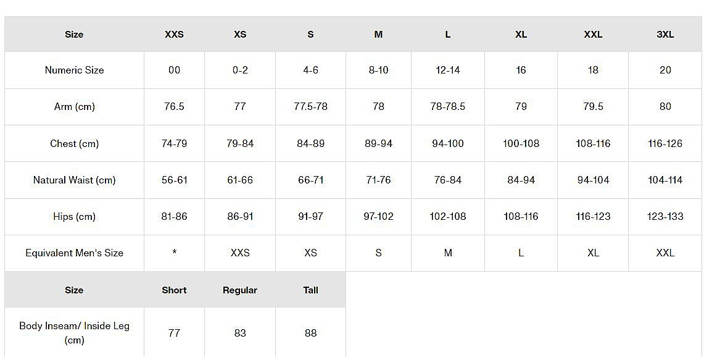Select the Numeric Size row label

point(74,70)
